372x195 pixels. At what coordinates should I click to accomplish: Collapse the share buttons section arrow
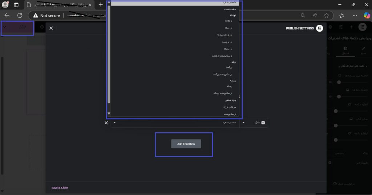367,66
